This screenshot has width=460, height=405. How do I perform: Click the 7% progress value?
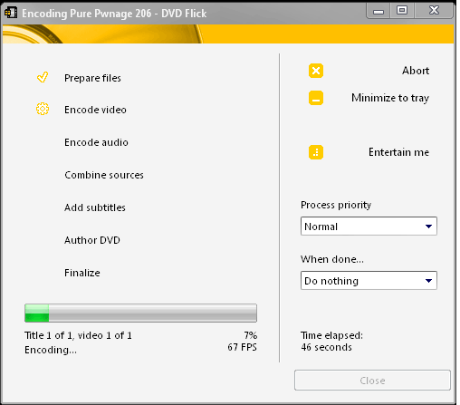(251, 335)
